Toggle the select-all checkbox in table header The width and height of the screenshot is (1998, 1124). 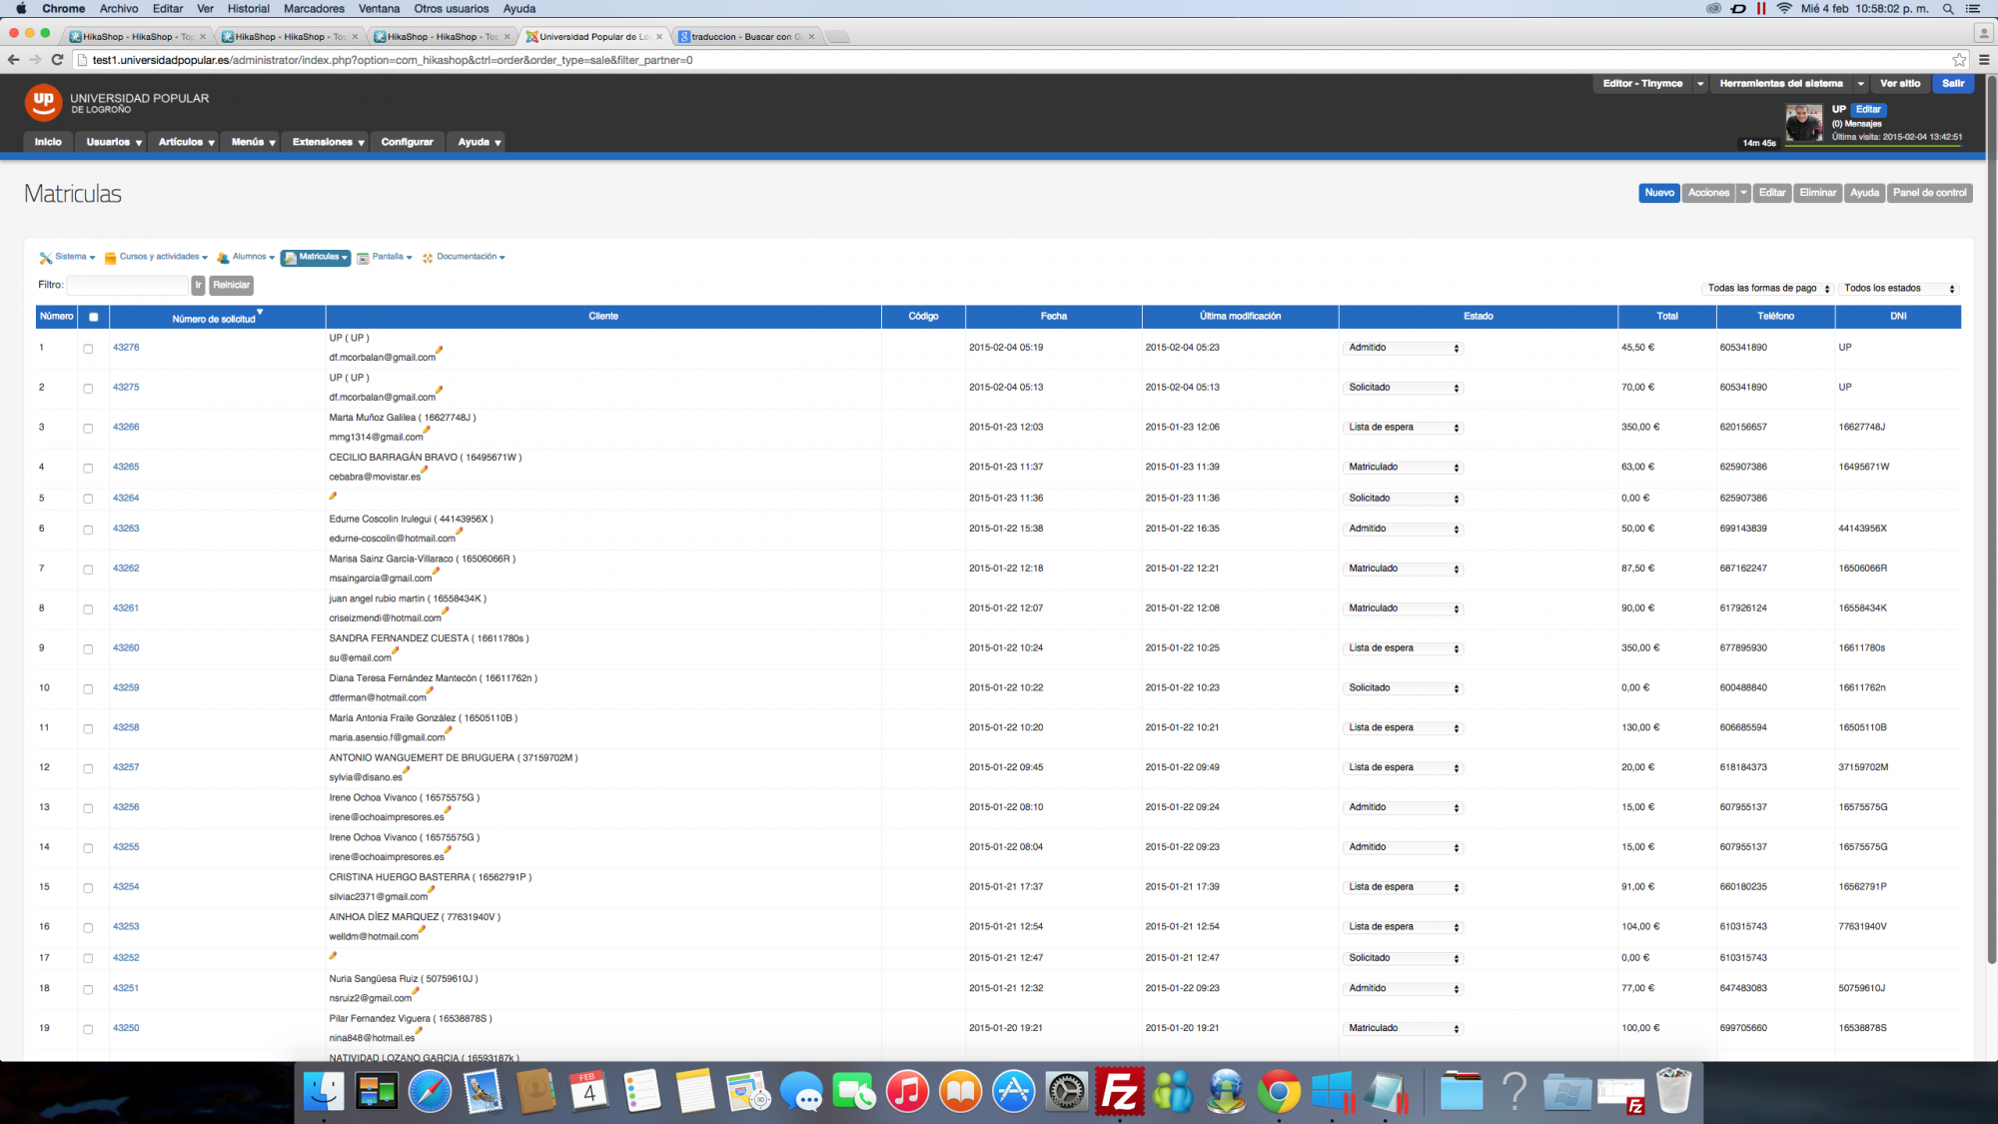coord(94,317)
